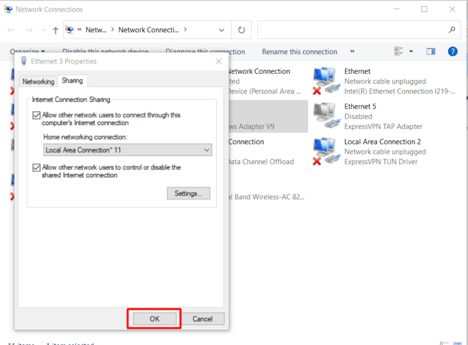The image size is (468, 345).
Task: Toggle Allow other users to connect checkbox
Action: point(37,115)
